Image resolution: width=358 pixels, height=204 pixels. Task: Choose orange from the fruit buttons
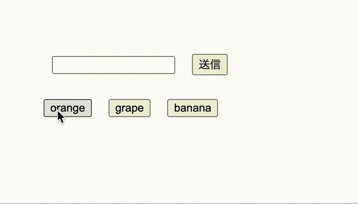pos(67,108)
